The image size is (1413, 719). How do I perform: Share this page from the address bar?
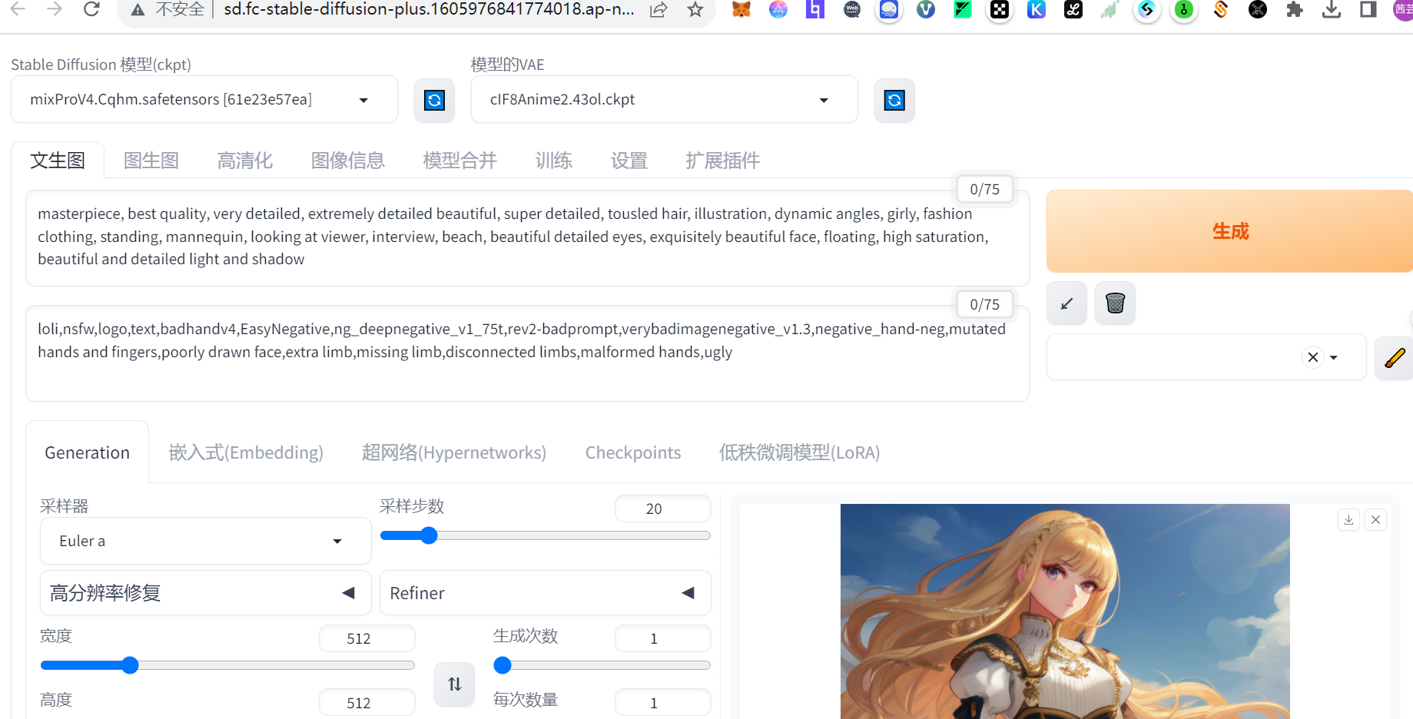658,10
